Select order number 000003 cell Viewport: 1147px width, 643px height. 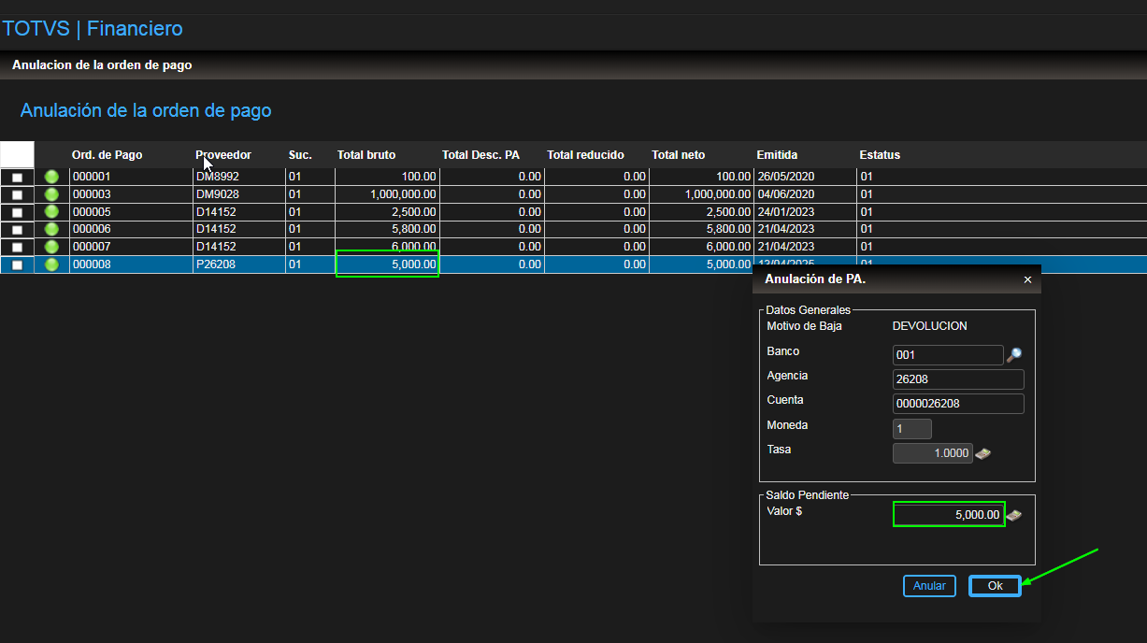130,194
